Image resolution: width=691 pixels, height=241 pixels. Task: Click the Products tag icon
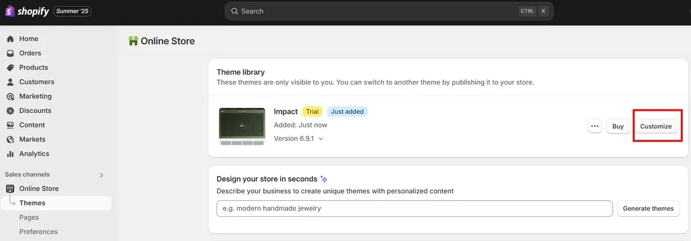10,68
